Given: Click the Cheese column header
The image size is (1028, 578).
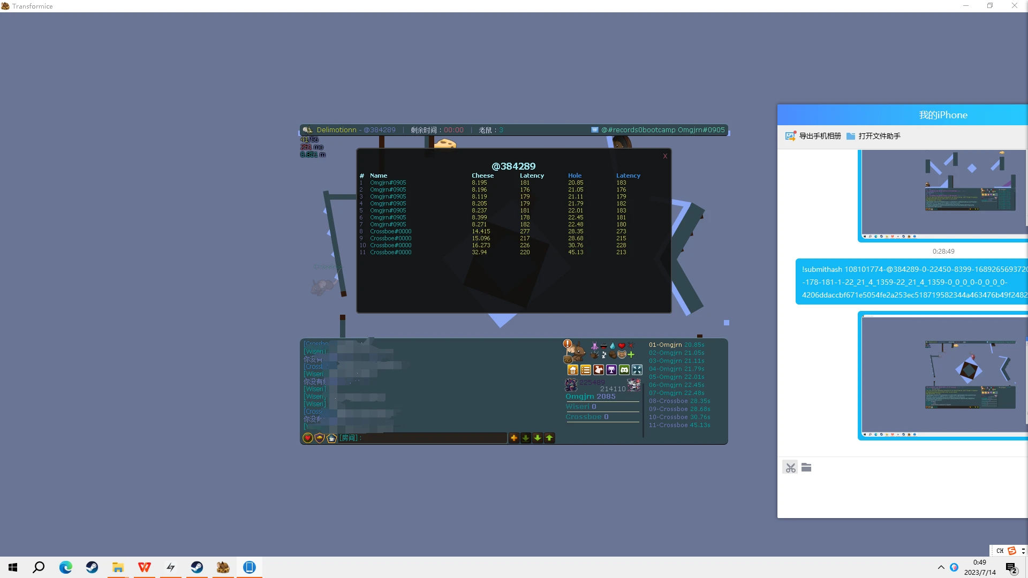Looking at the screenshot, I should coord(482,176).
